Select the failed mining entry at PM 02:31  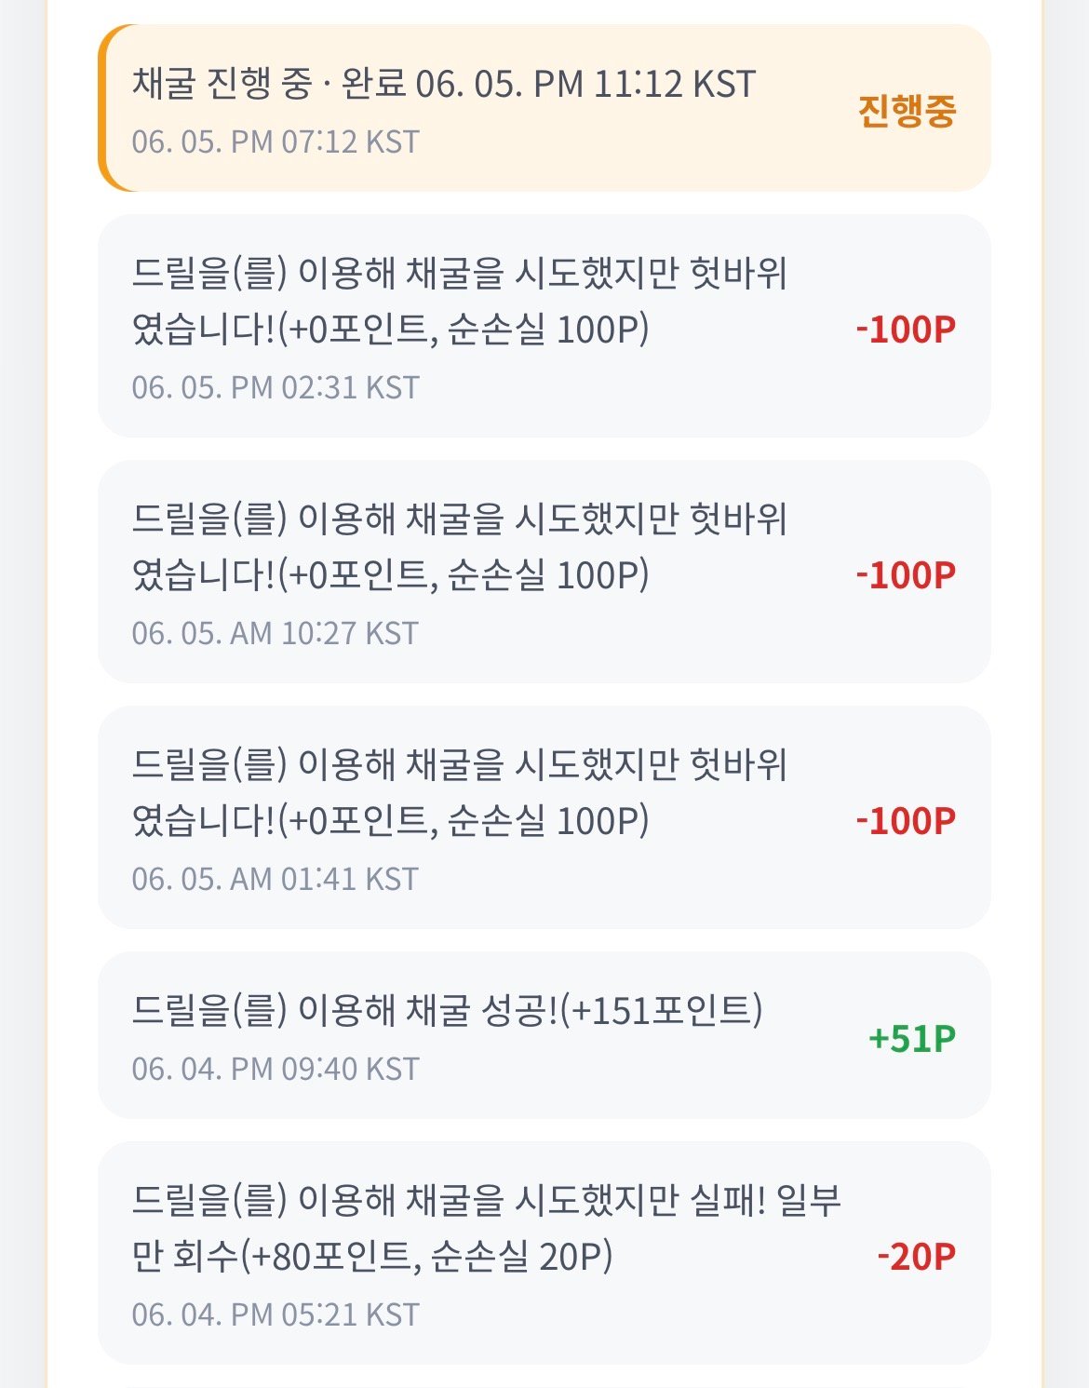pos(544,326)
